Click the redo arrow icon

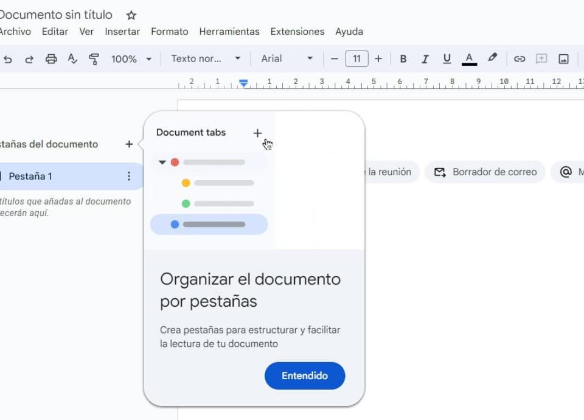(29, 59)
